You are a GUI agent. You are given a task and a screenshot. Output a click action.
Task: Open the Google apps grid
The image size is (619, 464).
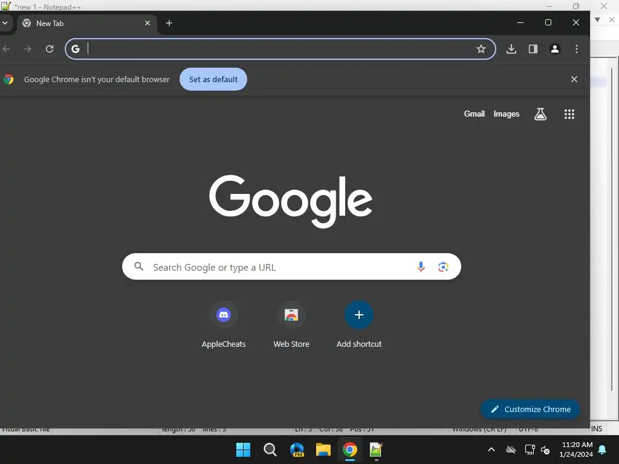click(x=569, y=114)
